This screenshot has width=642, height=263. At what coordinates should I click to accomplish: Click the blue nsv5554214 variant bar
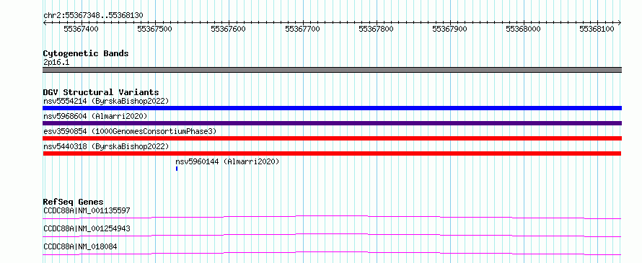click(332, 108)
